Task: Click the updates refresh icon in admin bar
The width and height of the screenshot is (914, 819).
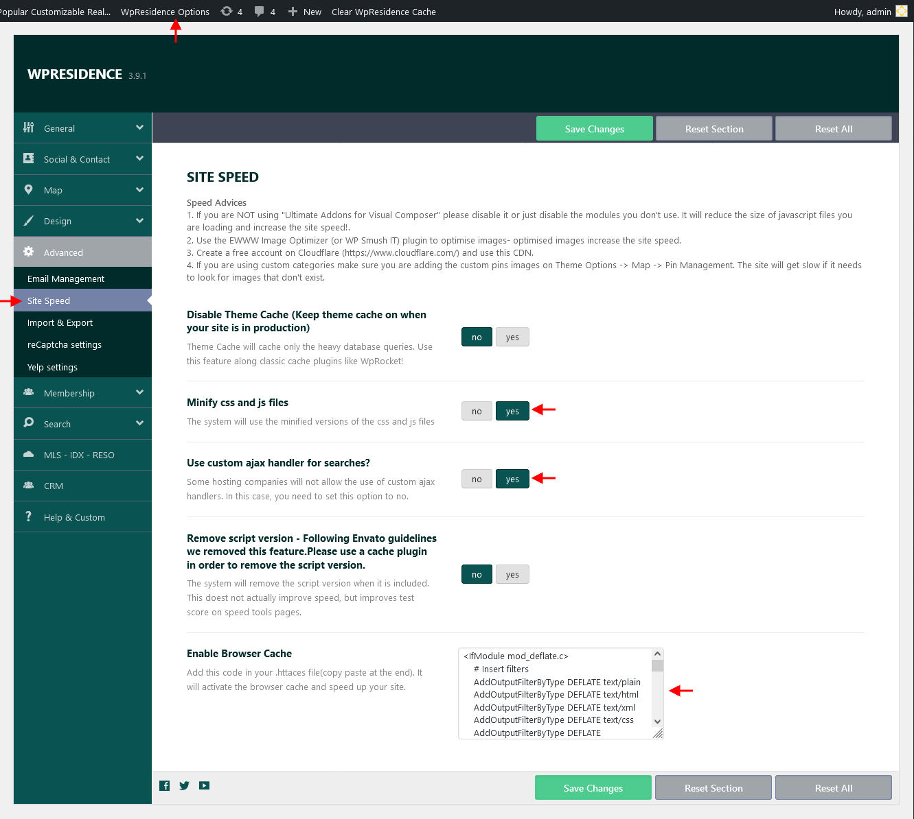Action: (226, 11)
